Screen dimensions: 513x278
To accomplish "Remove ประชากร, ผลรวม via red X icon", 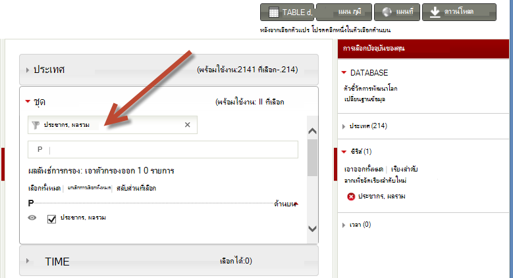I will point(351,197).
